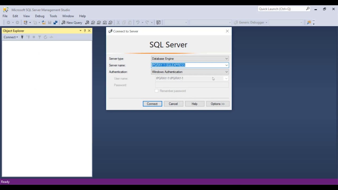Click the DAX query icon
338x190 pixels.
[110, 22]
